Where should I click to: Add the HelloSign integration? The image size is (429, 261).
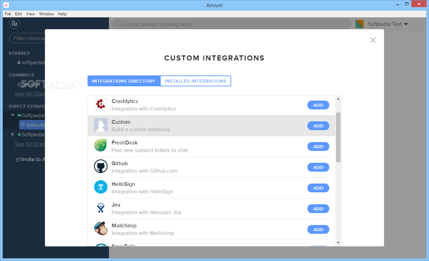(x=318, y=188)
